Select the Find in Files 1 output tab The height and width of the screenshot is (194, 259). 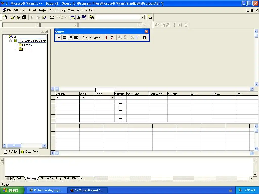click(x=49, y=178)
